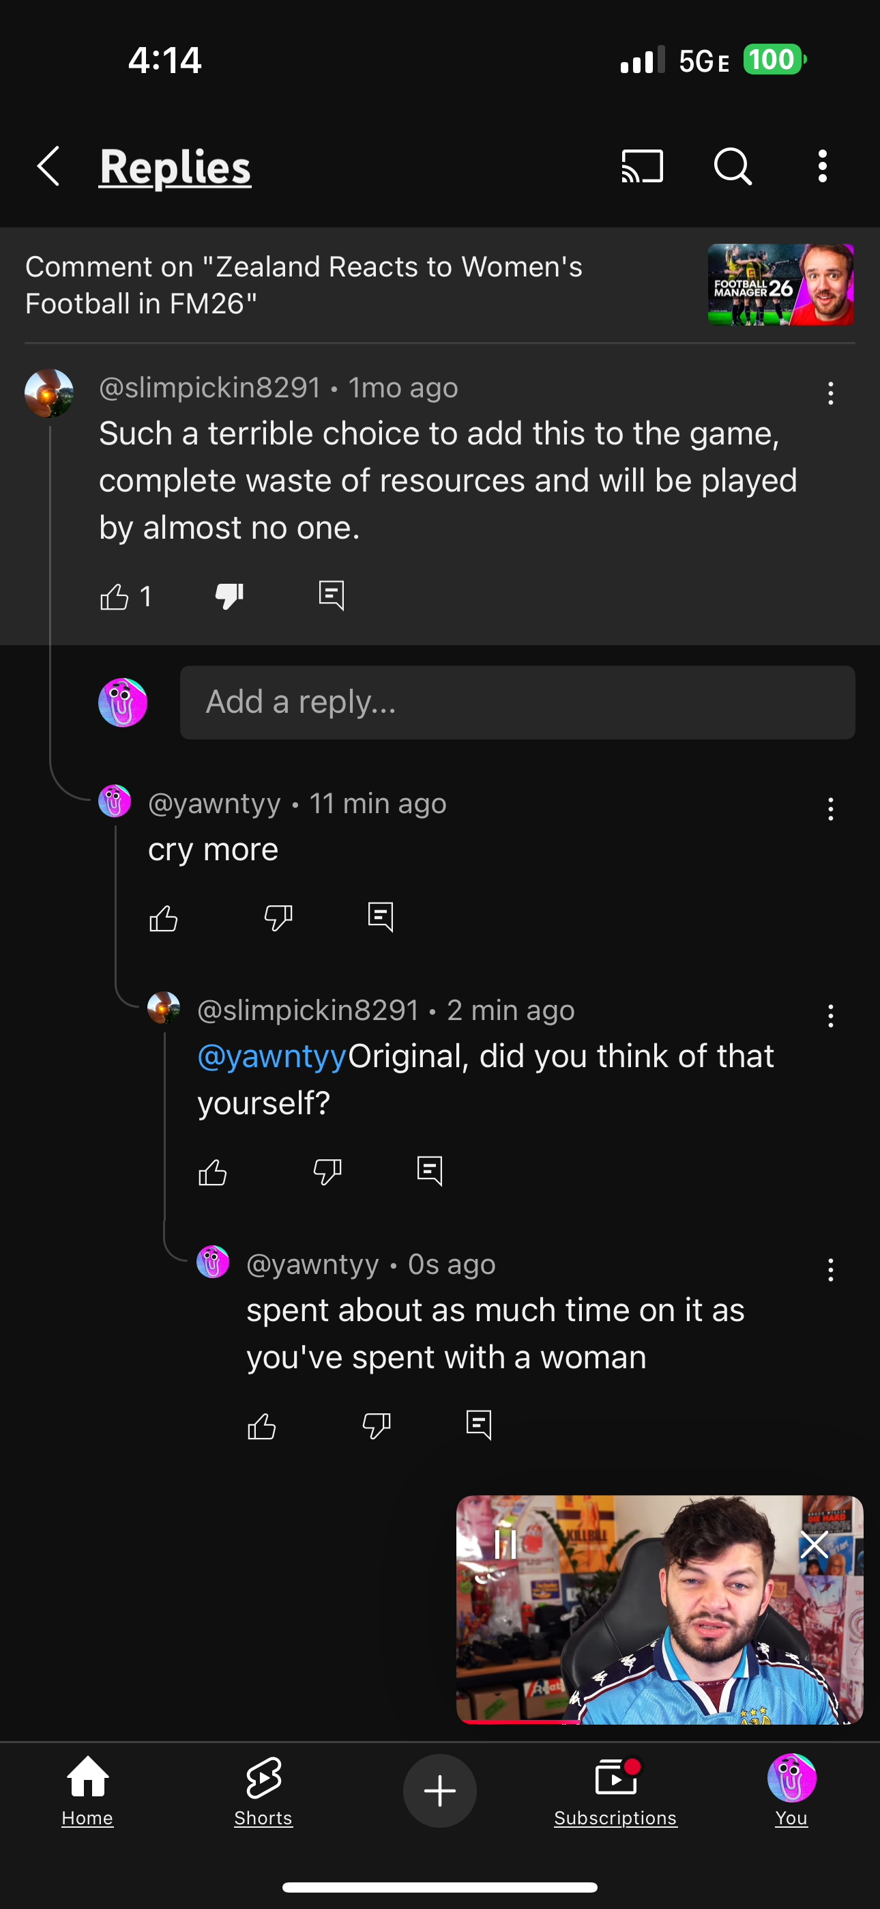Image resolution: width=880 pixels, height=1909 pixels.
Task: Open the Football Manager 26 video thumbnail
Action: pos(780,285)
